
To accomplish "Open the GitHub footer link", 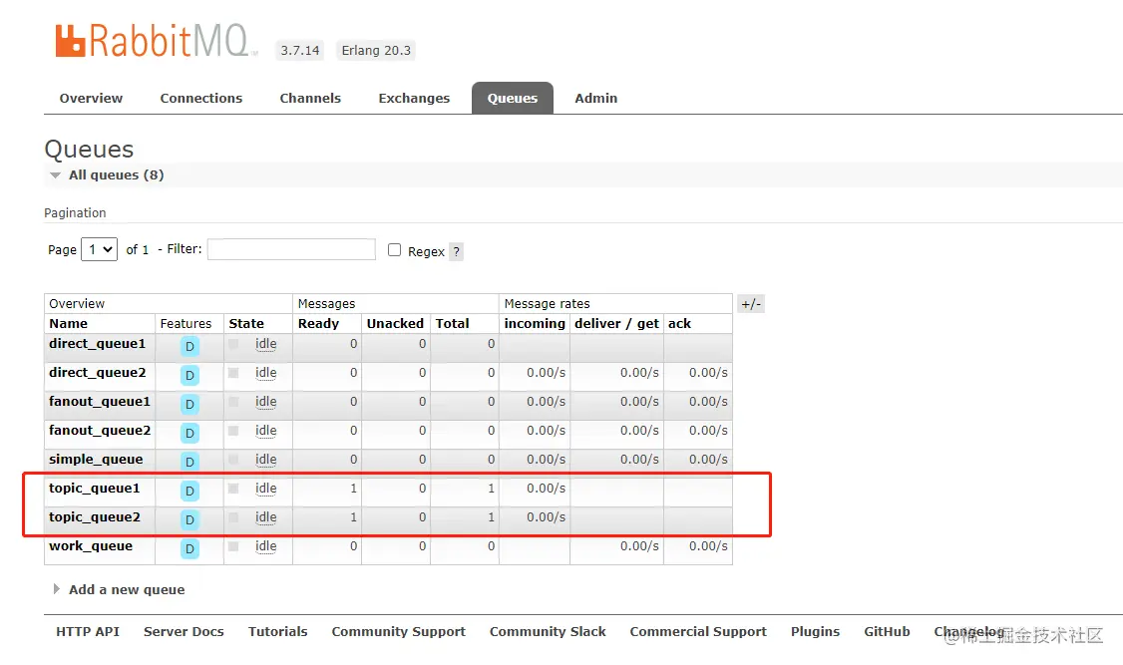I will pyautogui.click(x=887, y=631).
